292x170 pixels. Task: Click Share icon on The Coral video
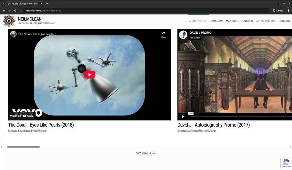coord(164,35)
